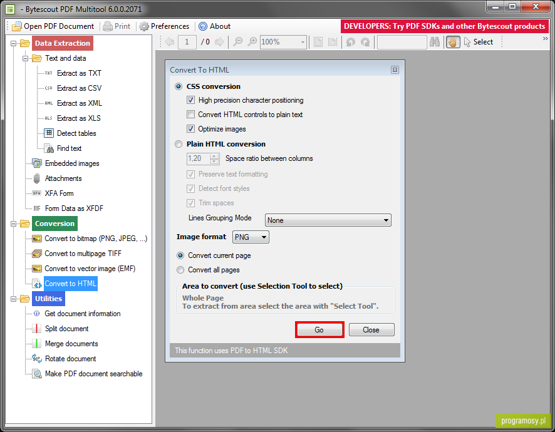The height and width of the screenshot is (432, 555).
Task: Select the CSS conversion radio button
Action: pyautogui.click(x=179, y=86)
